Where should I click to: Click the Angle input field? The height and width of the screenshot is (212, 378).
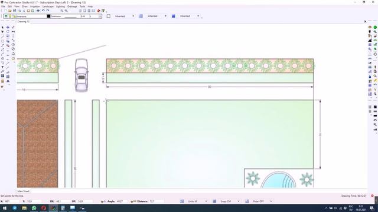click(122, 201)
